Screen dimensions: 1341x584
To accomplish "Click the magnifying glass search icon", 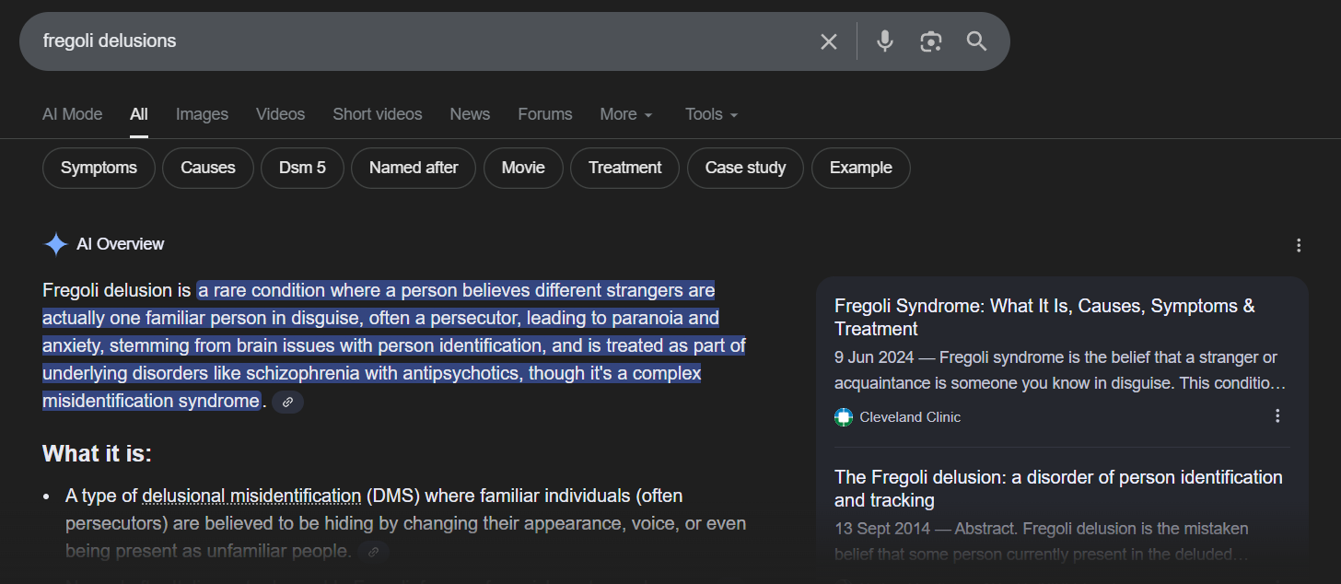I will (x=976, y=41).
